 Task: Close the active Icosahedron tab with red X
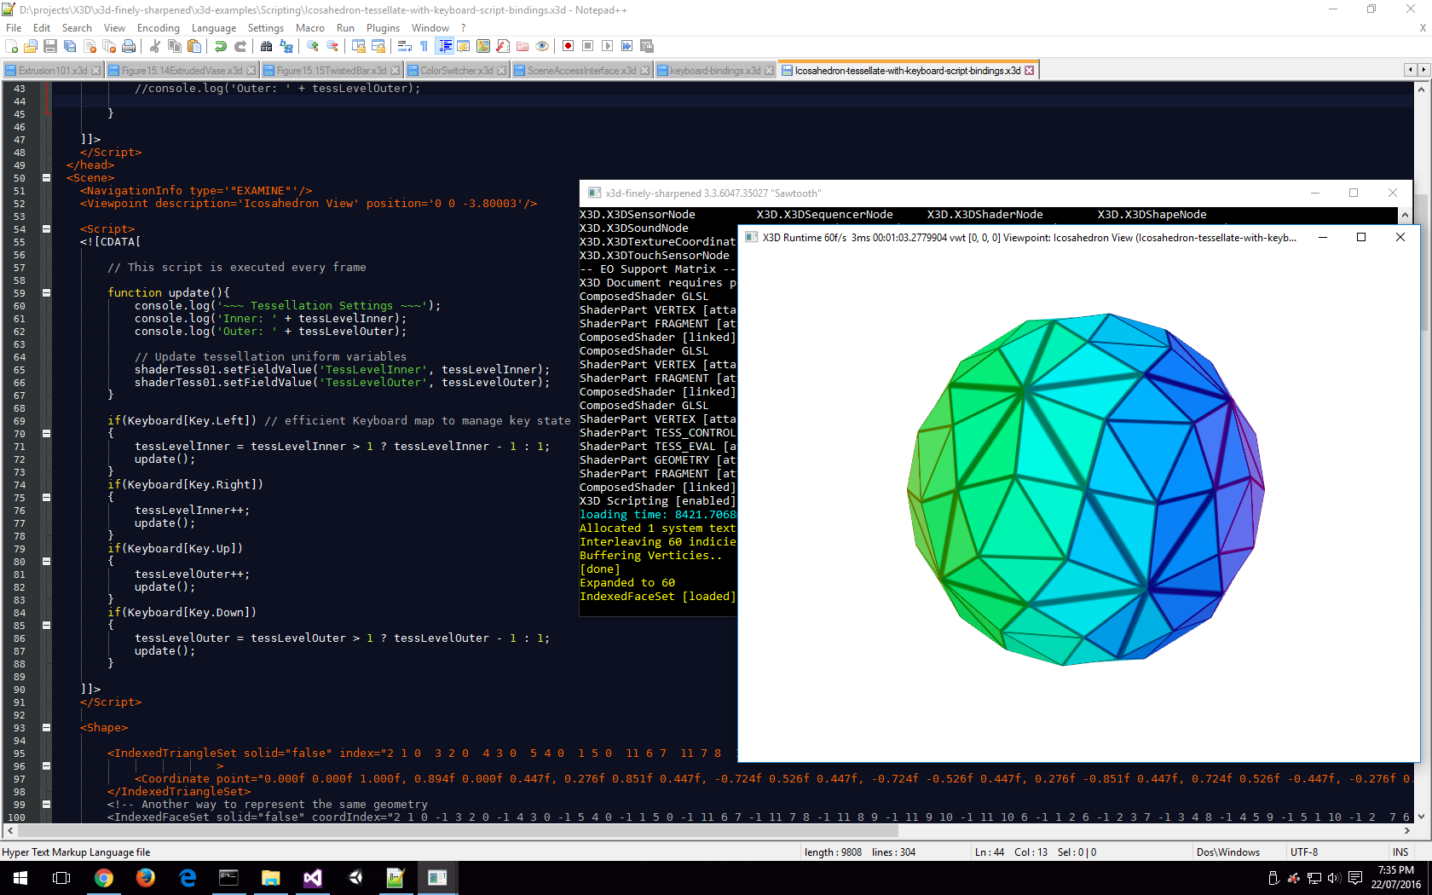click(x=1029, y=71)
